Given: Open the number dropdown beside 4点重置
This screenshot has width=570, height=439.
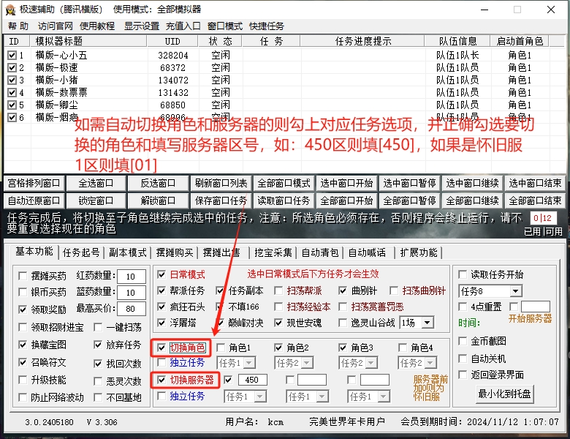Looking at the screenshot, I should click(x=514, y=307).
